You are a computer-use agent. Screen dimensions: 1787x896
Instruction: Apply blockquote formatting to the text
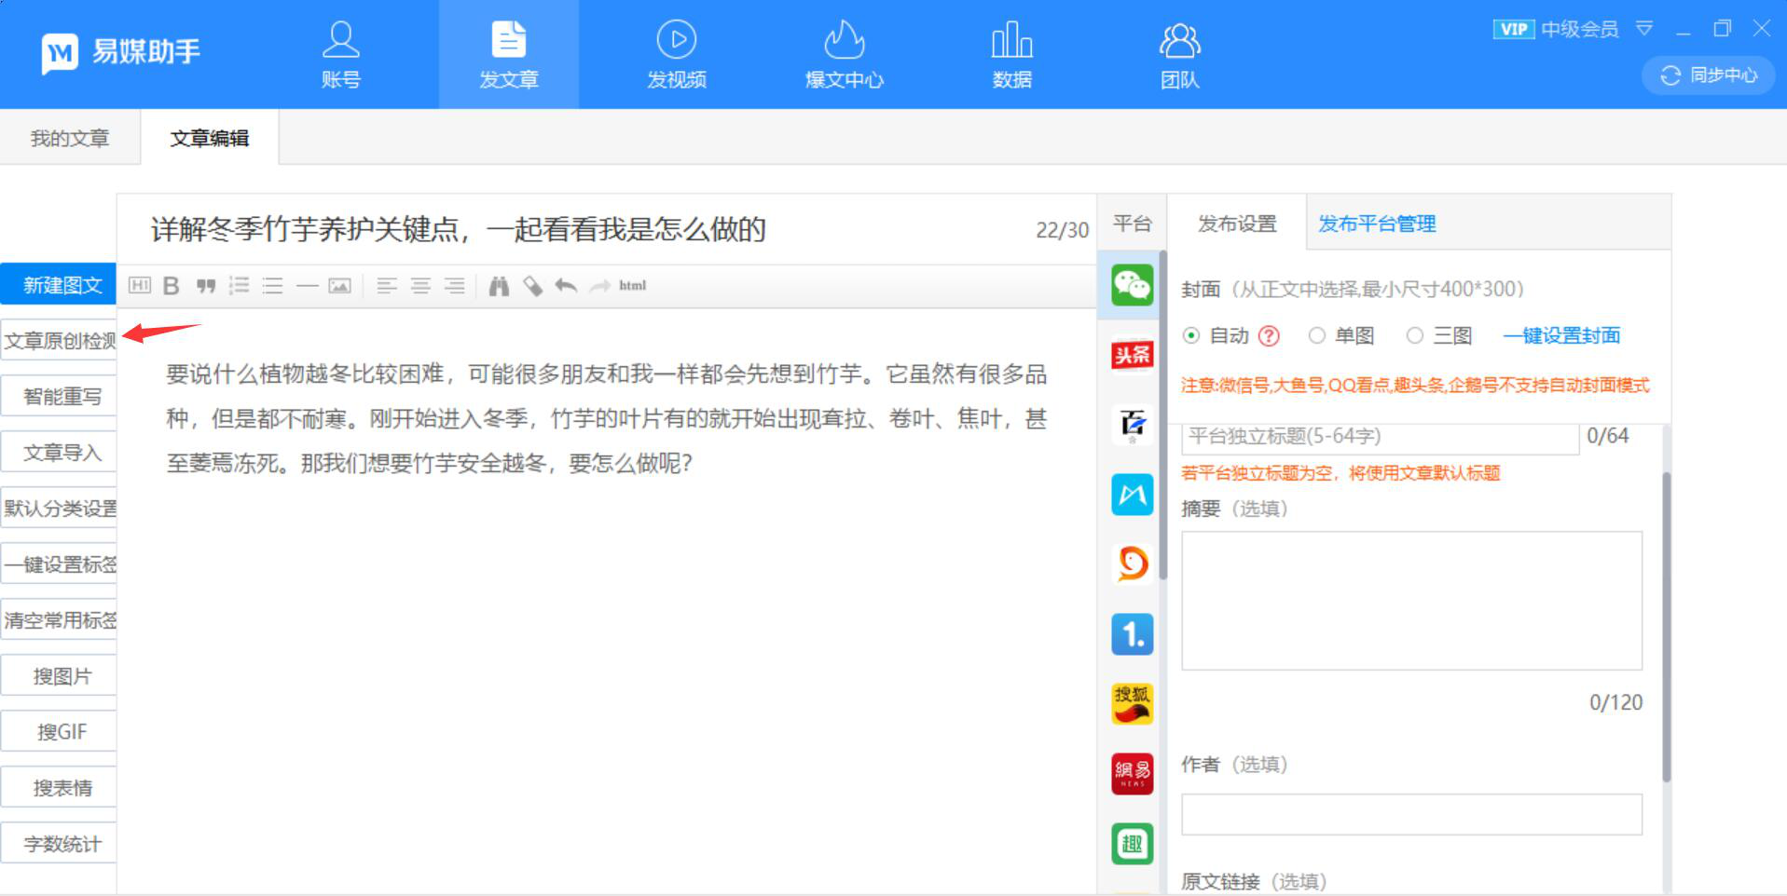(x=205, y=286)
